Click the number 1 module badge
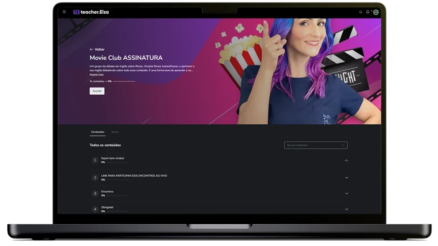438x246 pixels. coord(95,161)
